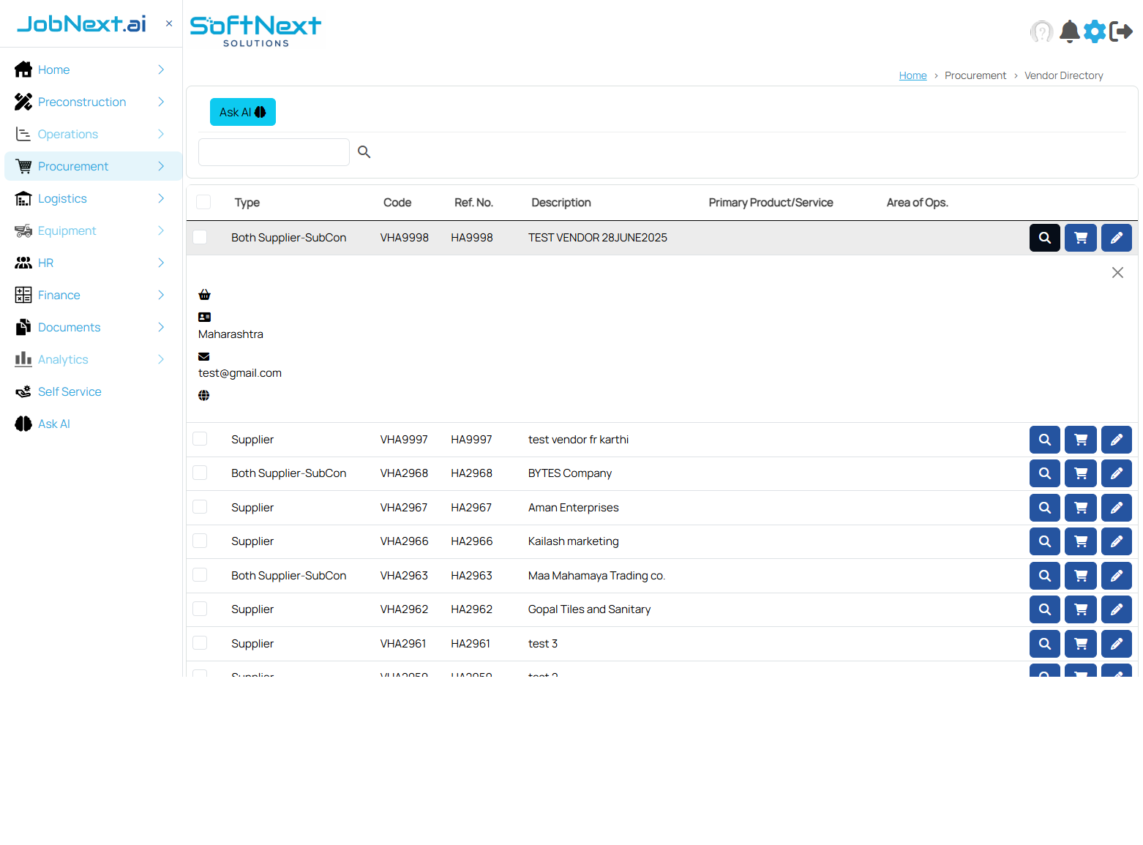
Task: Expand the HR section chevron
Action: pyautogui.click(x=160, y=263)
